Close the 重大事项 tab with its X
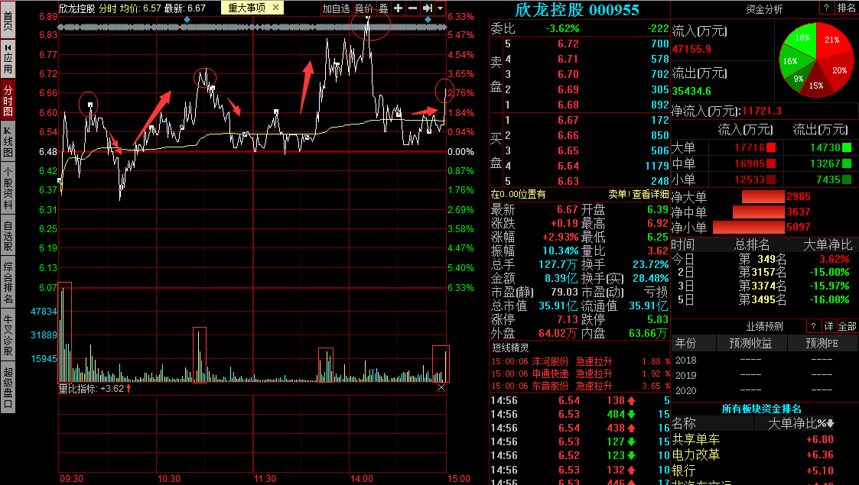The height and width of the screenshot is (485, 859). [x=274, y=8]
